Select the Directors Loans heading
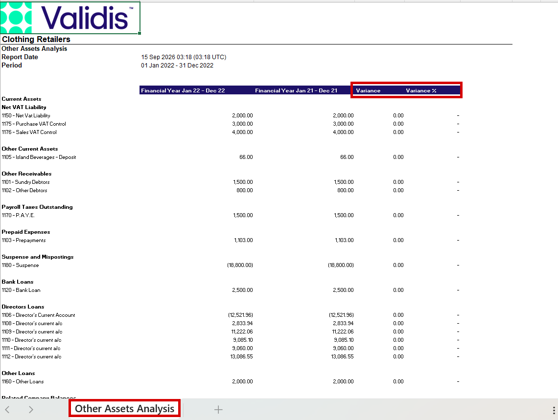 coord(23,307)
